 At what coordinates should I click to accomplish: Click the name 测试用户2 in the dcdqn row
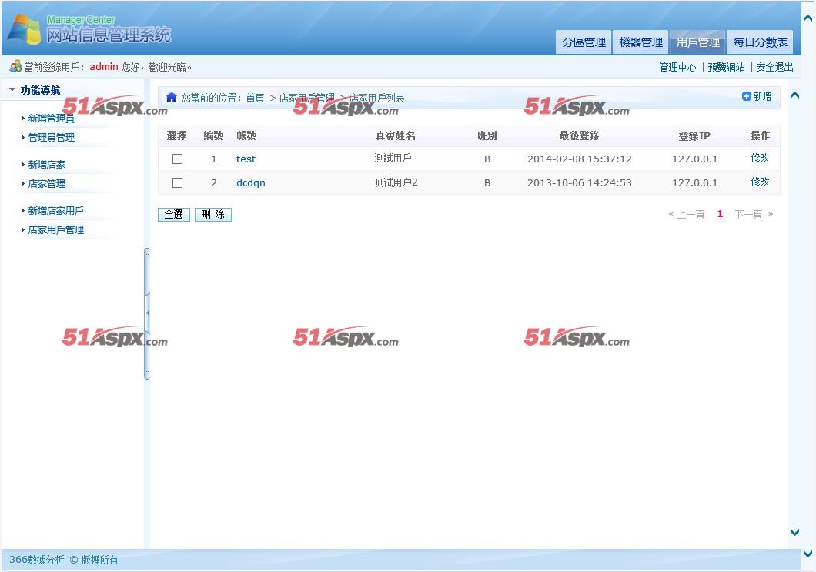coord(396,182)
